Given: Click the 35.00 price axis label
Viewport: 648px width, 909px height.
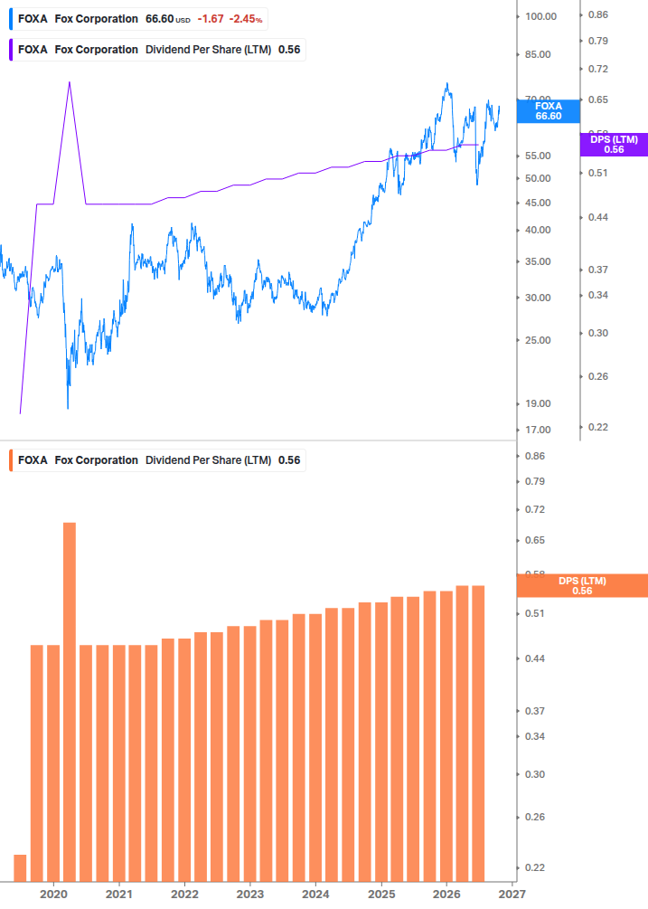Looking at the screenshot, I should 538,262.
